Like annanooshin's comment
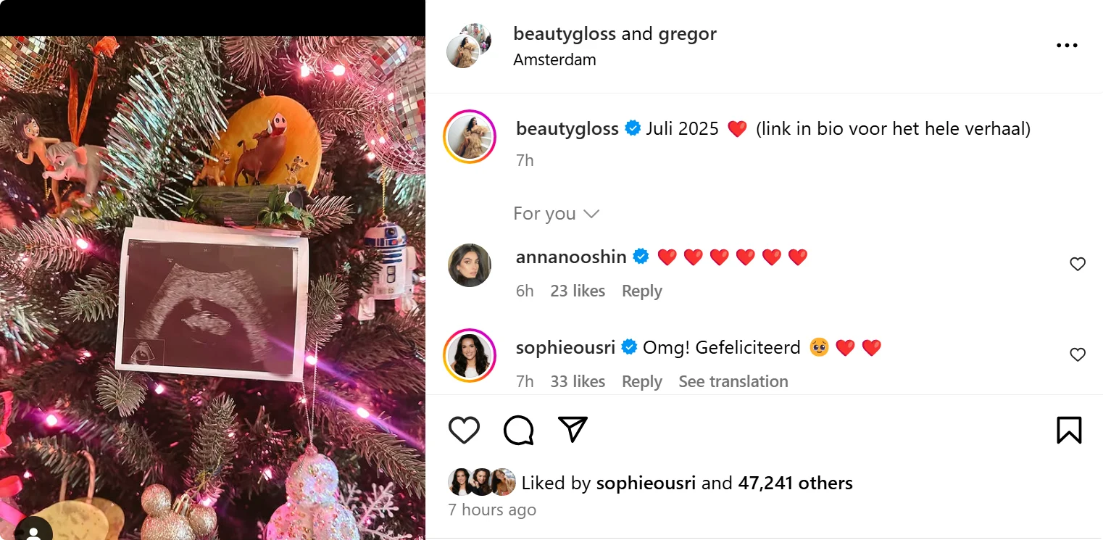The width and height of the screenshot is (1103, 540). point(1078,265)
